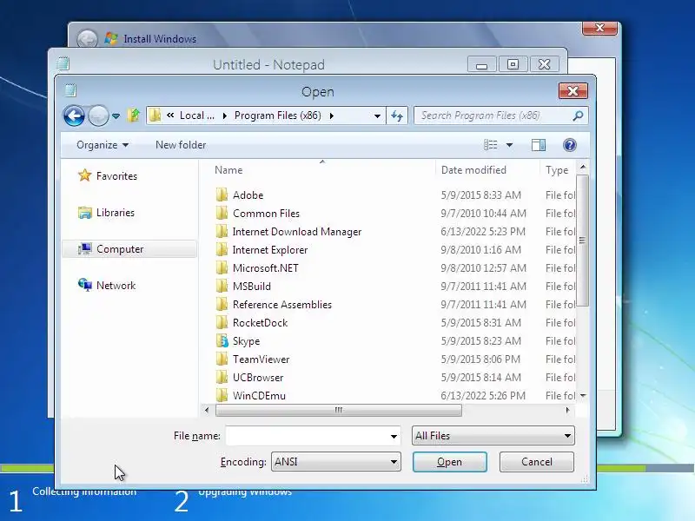695x521 pixels.
Task: Click the Cancel button
Action: (x=536, y=462)
